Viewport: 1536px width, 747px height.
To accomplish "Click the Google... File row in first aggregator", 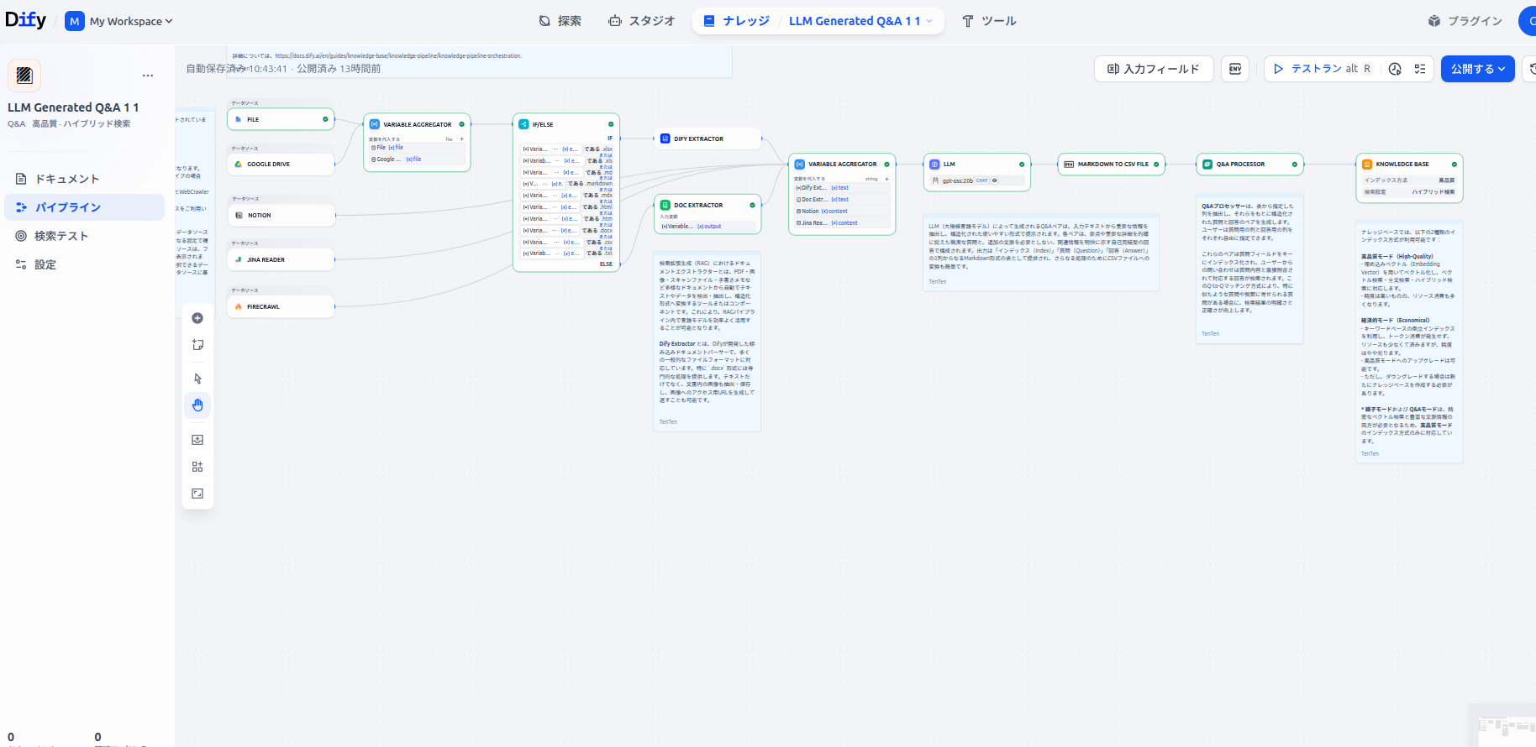I will 417,159.
